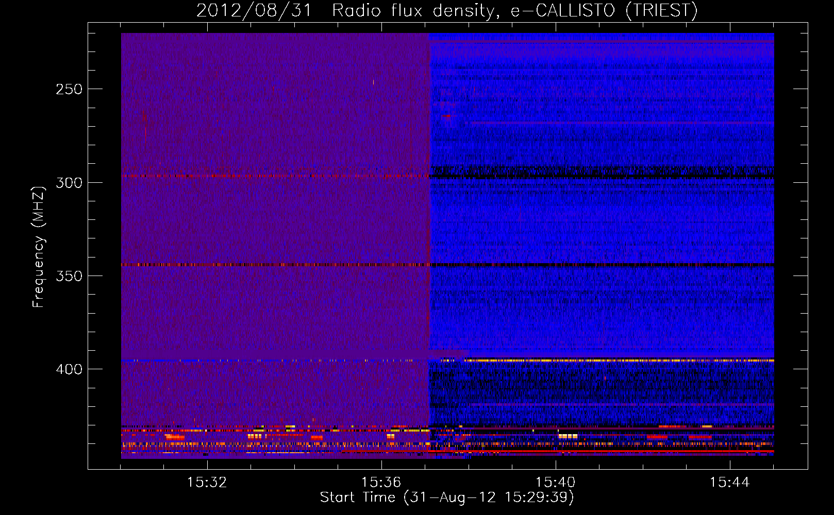Image resolution: width=834 pixels, height=515 pixels.
Task: Click the 400 frequency tick label
Action: tap(69, 369)
